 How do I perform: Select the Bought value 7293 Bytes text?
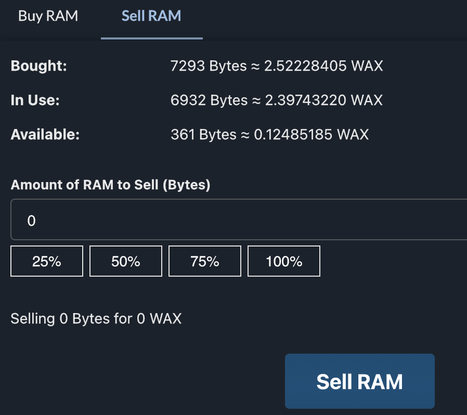pos(209,66)
